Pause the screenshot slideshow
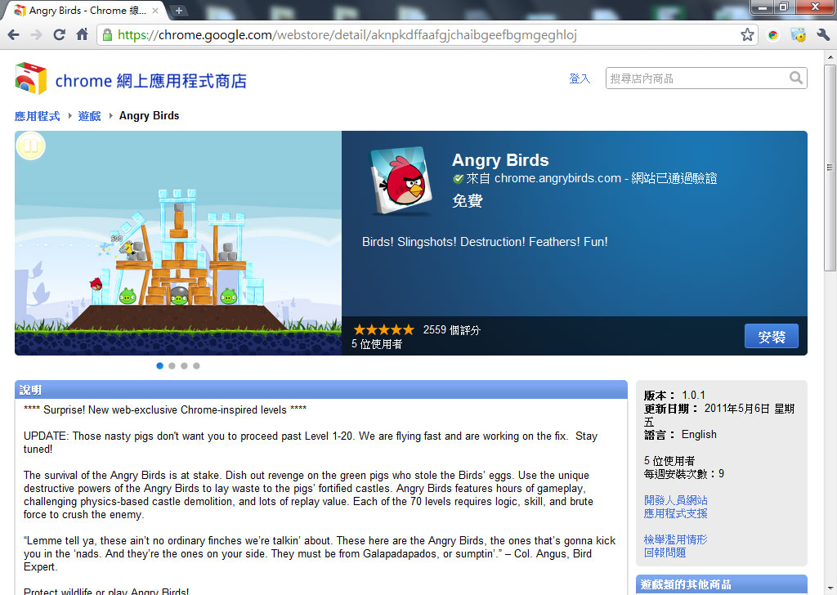Viewport: 837px width, 595px height. coord(31,145)
